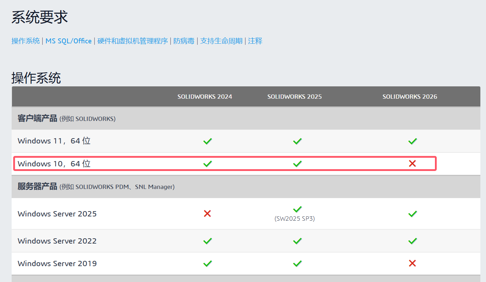
Task: Select the Windows Server 2022 checkmark under SOLIDWORKS 2025
Action: pyautogui.click(x=298, y=241)
